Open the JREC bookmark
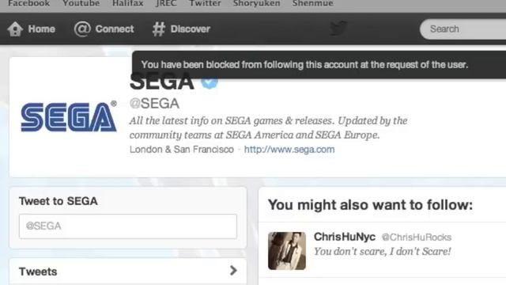This screenshot has height=285, width=506. click(166, 3)
